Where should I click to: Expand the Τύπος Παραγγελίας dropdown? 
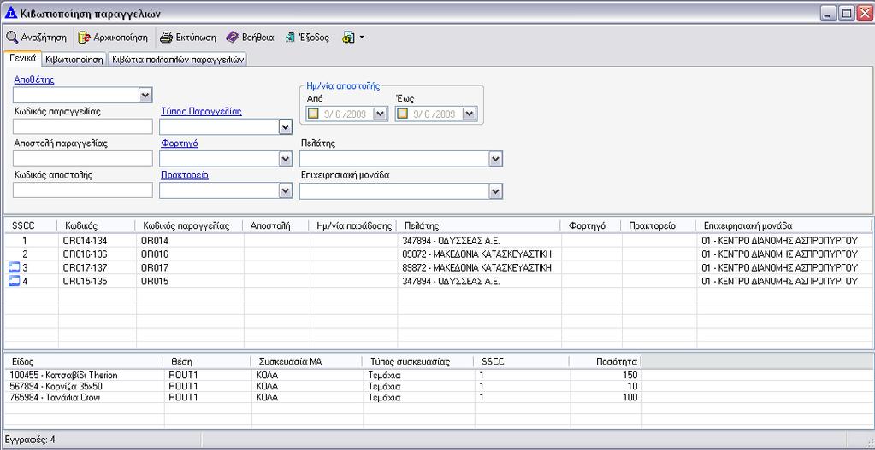click(285, 127)
